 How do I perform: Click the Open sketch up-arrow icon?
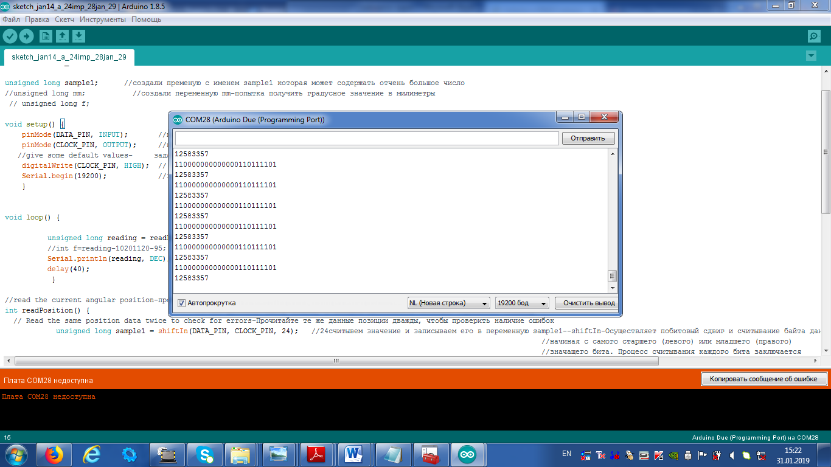[x=62, y=36]
